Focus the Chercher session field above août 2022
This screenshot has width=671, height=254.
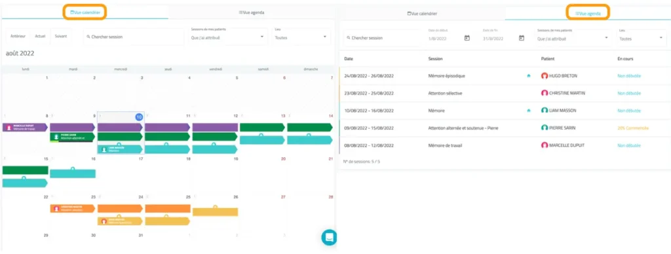pyautogui.click(x=134, y=37)
